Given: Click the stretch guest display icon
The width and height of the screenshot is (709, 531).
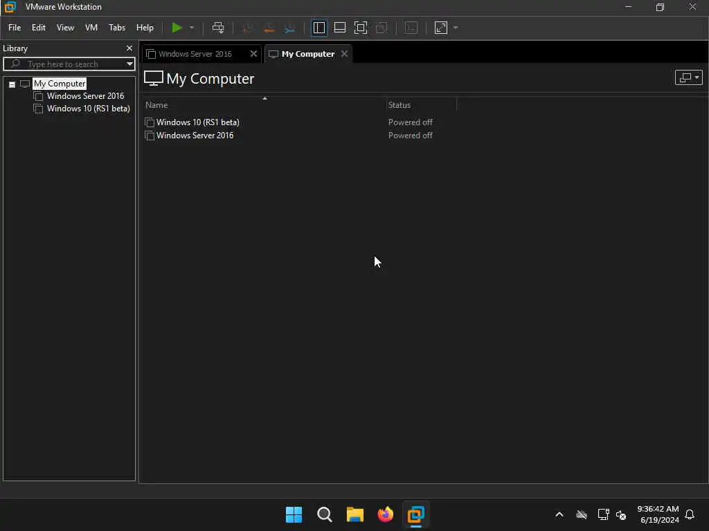Looking at the screenshot, I should click(x=441, y=28).
